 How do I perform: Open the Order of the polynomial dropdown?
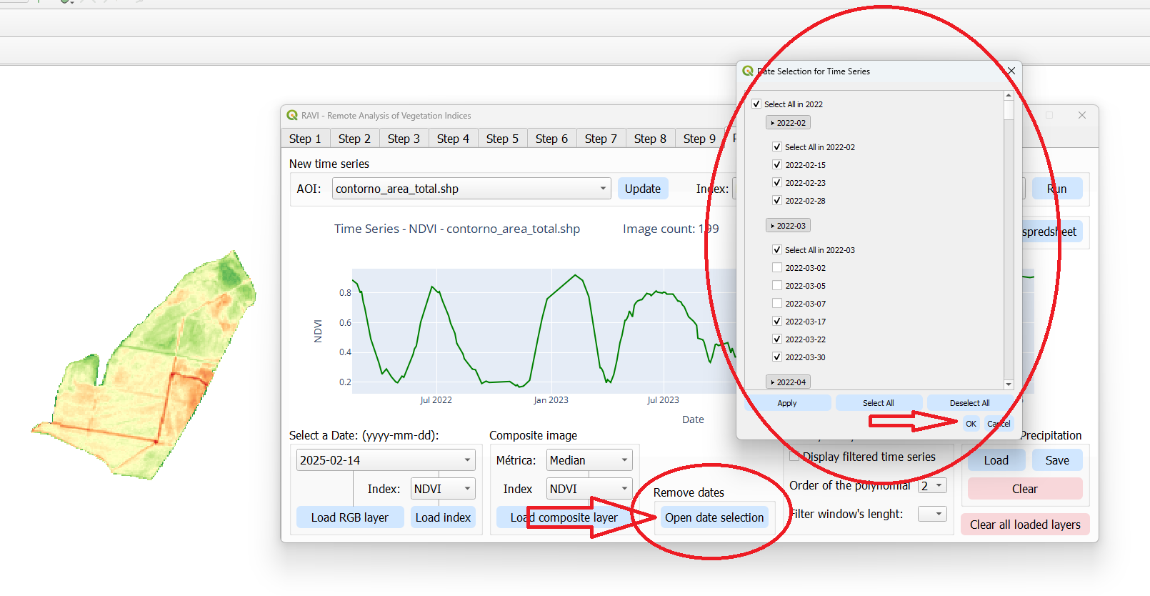(x=932, y=486)
